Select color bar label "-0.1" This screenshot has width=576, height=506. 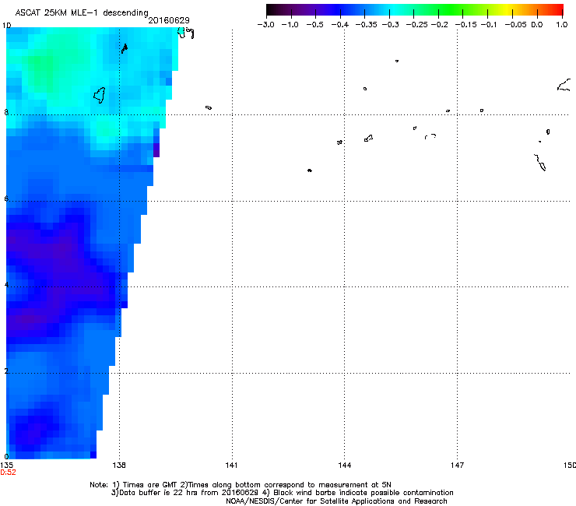(489, 25)
